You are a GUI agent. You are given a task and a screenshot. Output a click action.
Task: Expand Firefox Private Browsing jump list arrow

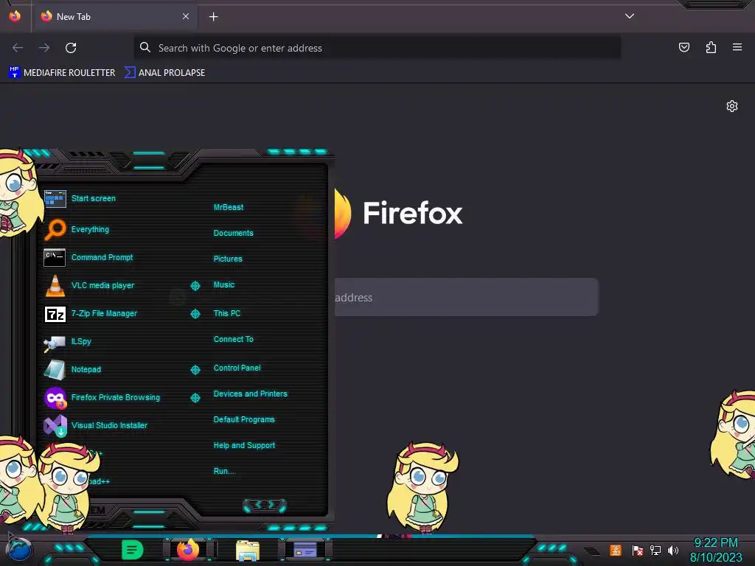point(195,398)
